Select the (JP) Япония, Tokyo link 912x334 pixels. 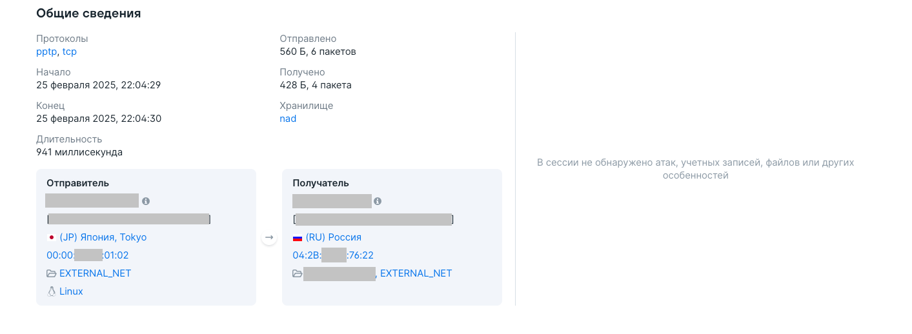point(103,237)
